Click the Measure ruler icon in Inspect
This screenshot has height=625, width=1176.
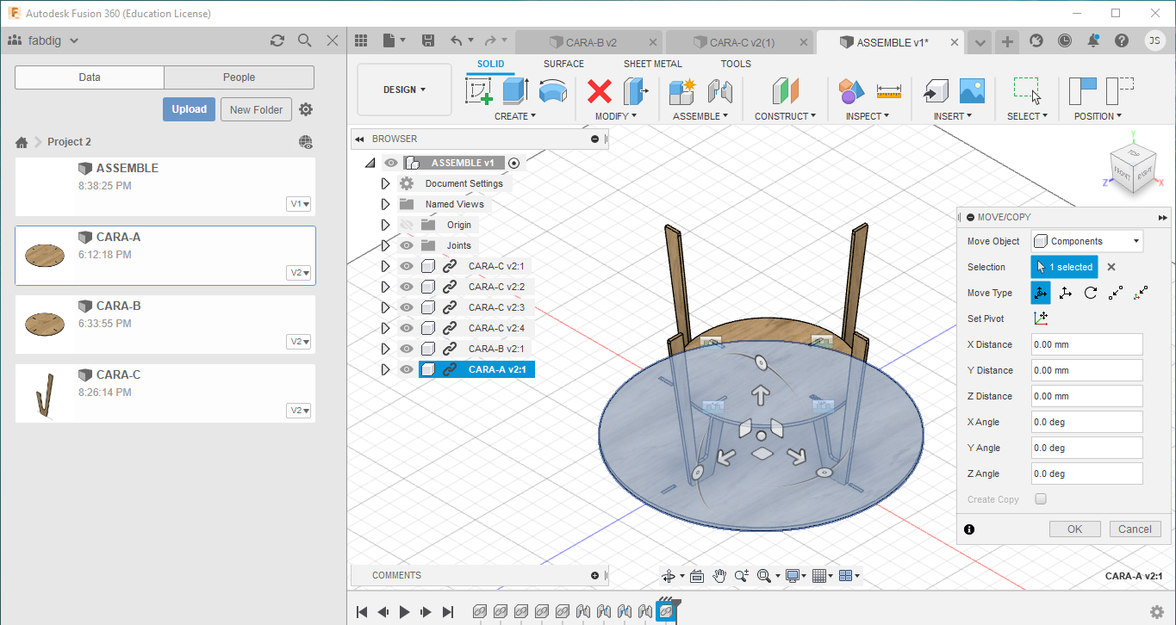(x=888, y=91)
